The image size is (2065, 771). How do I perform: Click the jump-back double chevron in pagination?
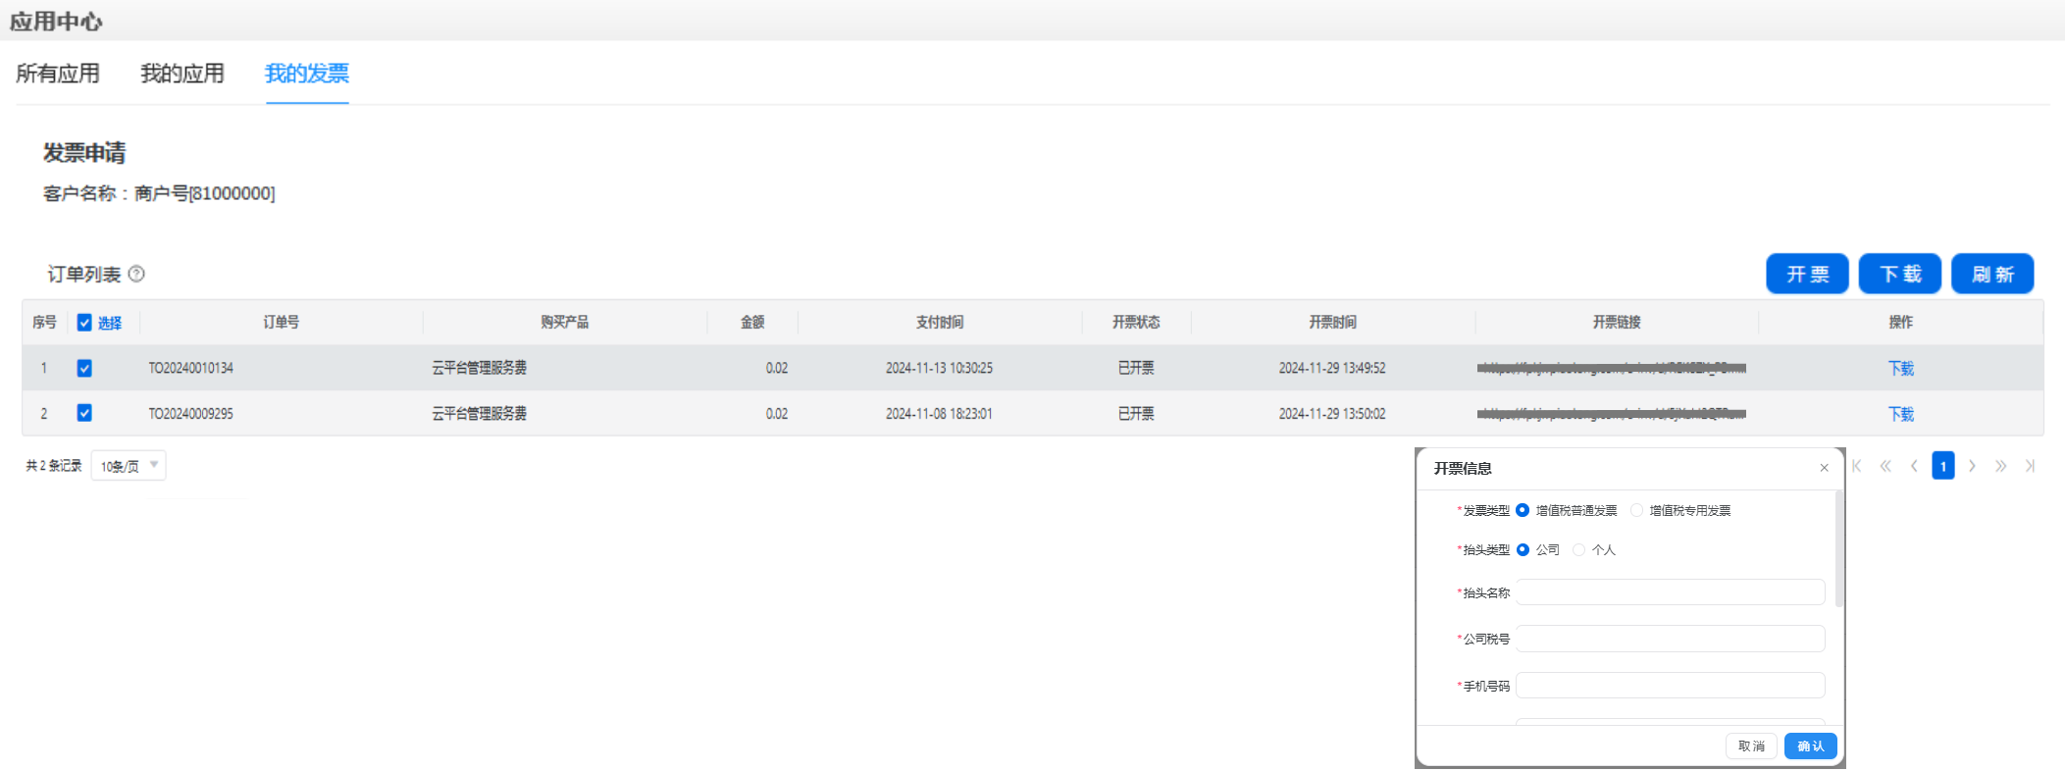(x=1885, y=466)
